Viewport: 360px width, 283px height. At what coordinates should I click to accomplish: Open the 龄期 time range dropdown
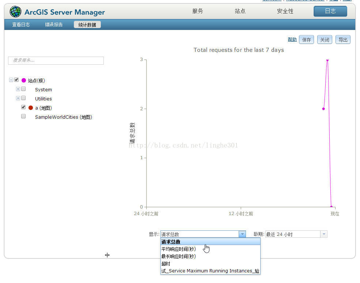click(x=323, y=234)
